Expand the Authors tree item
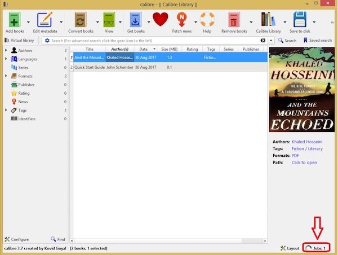The width and height of the screenshot is (338, 255). [x=6, y=51]
